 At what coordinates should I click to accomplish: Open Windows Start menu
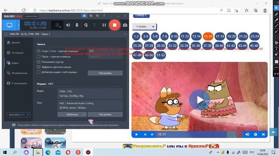(5, 152)
